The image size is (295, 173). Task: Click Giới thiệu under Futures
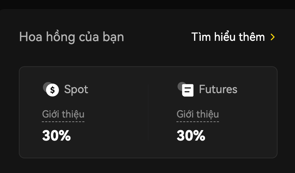[x=198, y=114]
